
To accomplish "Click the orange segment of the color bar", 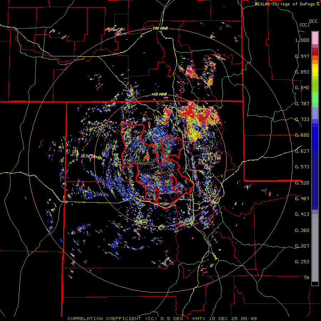I will pos(315,61).
